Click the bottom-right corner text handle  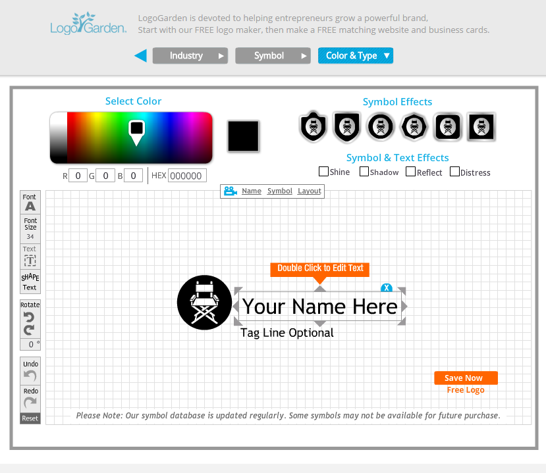[402, 322]
